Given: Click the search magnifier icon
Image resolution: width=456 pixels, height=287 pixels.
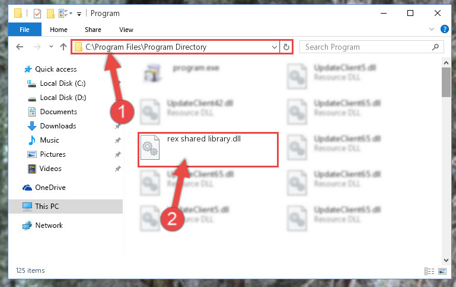Looking at the screenshot, I should 435,47.
